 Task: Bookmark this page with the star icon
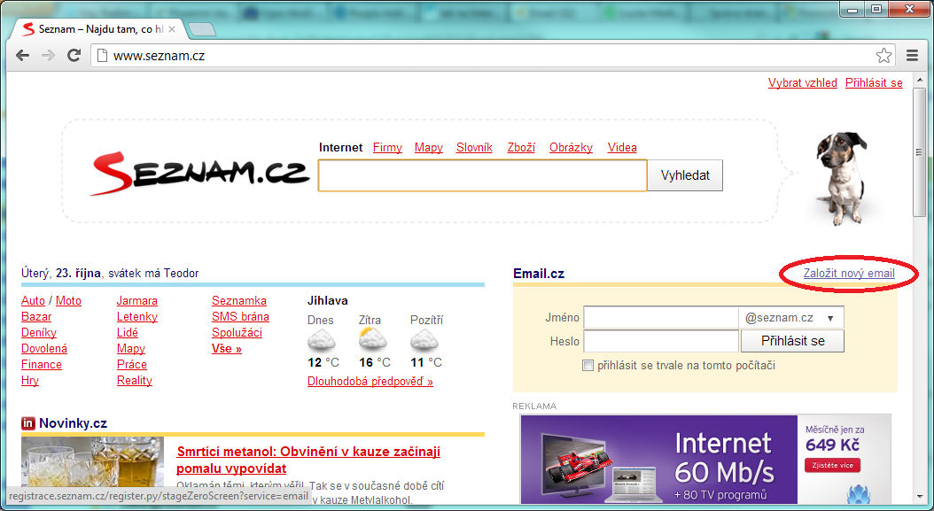click(x=884, y=56)
